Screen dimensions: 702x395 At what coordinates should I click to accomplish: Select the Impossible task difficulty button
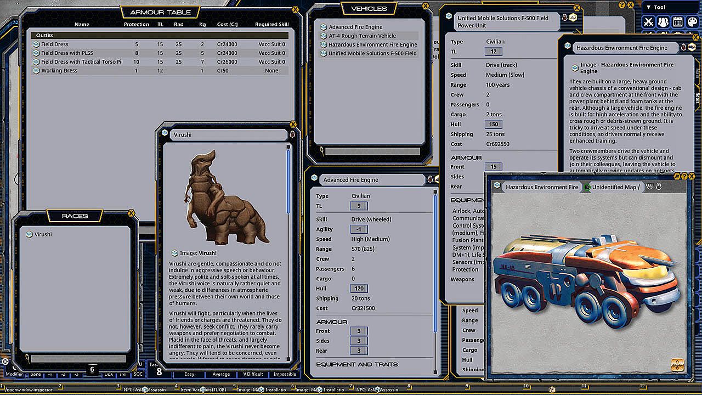pyautogui.click(x=285, y=374)
